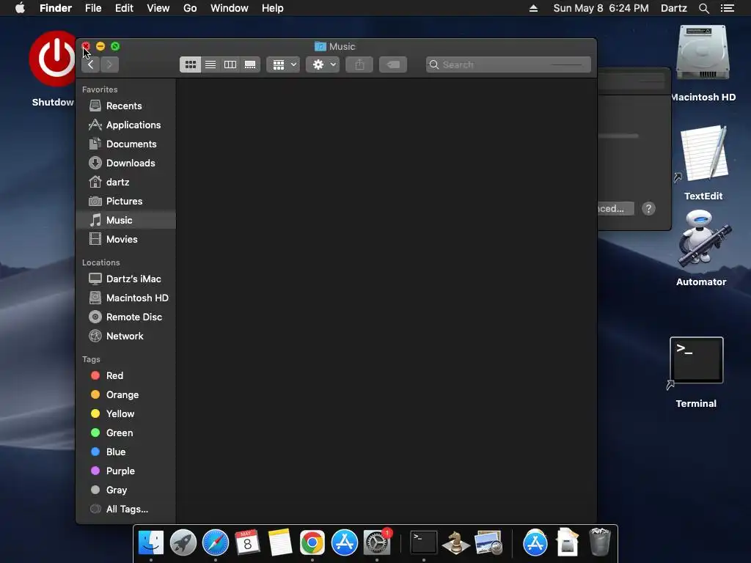Open Movies in the sidebar
Viewport: 751px width, 563px height.
125,240
